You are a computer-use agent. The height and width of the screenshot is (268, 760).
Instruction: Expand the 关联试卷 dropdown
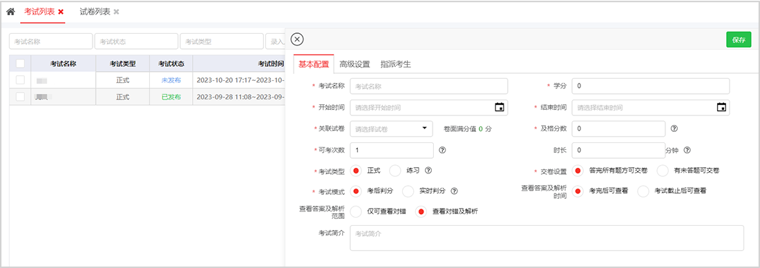click(391, 129)
